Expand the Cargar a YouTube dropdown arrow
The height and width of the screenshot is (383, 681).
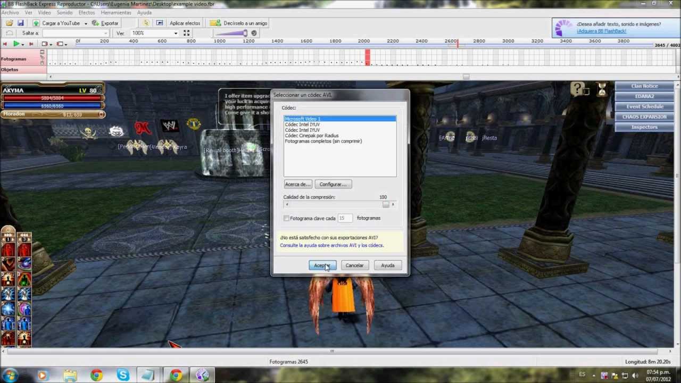[x=85, y=23]
